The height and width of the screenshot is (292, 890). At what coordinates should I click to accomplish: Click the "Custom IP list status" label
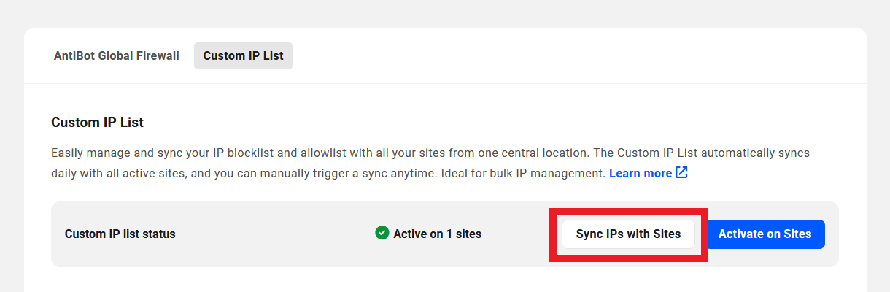(x=120, y=234)
